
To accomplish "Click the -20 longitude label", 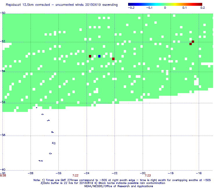I will 143,173.
